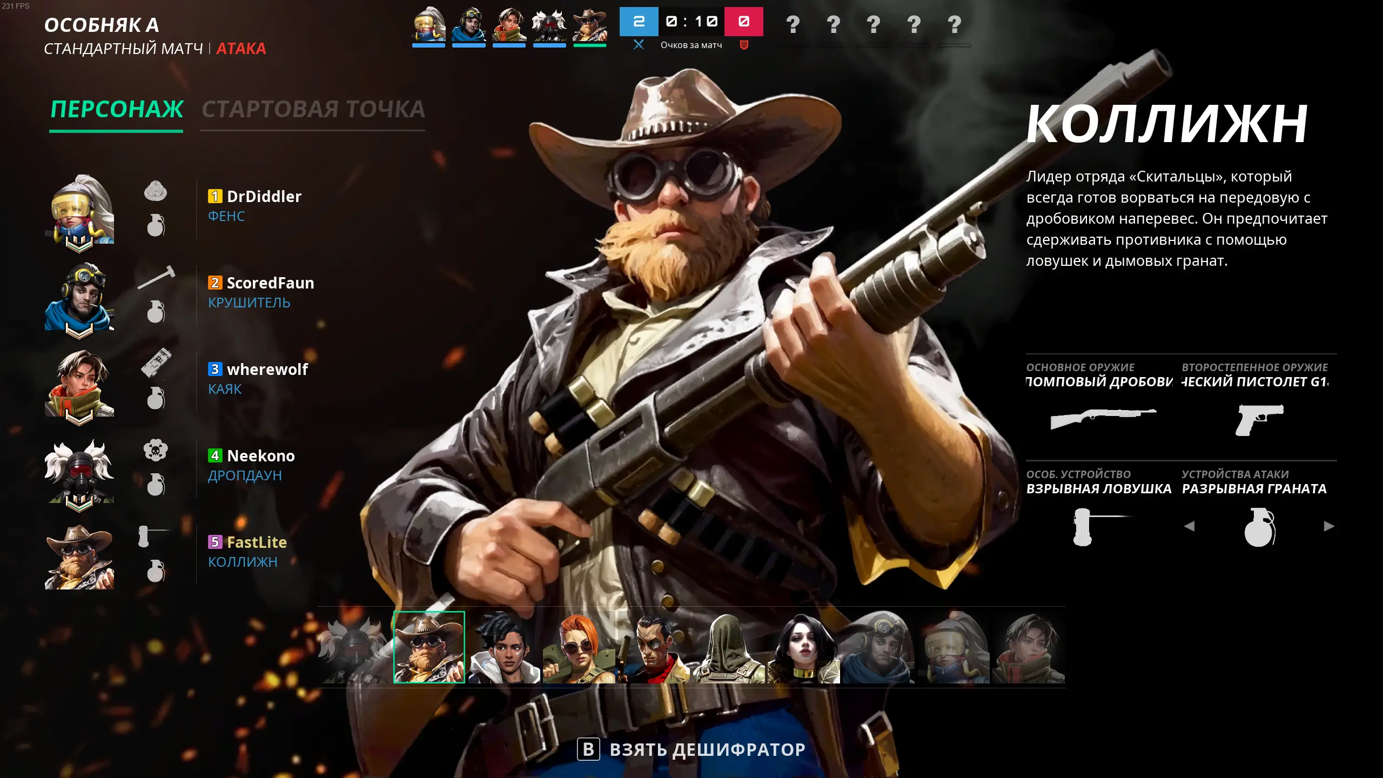The image size is (1383, 778).
Task: Switch to the ПЕРСОНАЖ tab
Action: point(117,110)
